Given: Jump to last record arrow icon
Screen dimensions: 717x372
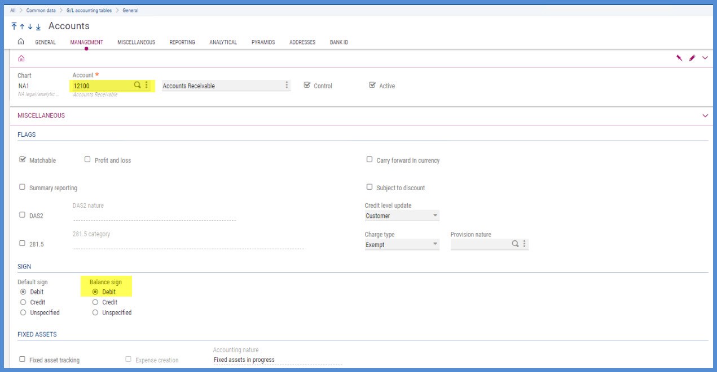Looking at the screenshot, I should pos(38,26).
